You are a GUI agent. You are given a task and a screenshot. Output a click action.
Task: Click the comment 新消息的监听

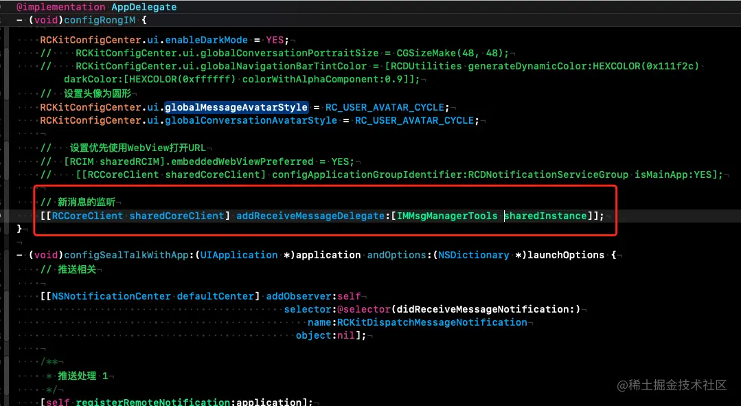pos(87,202)
